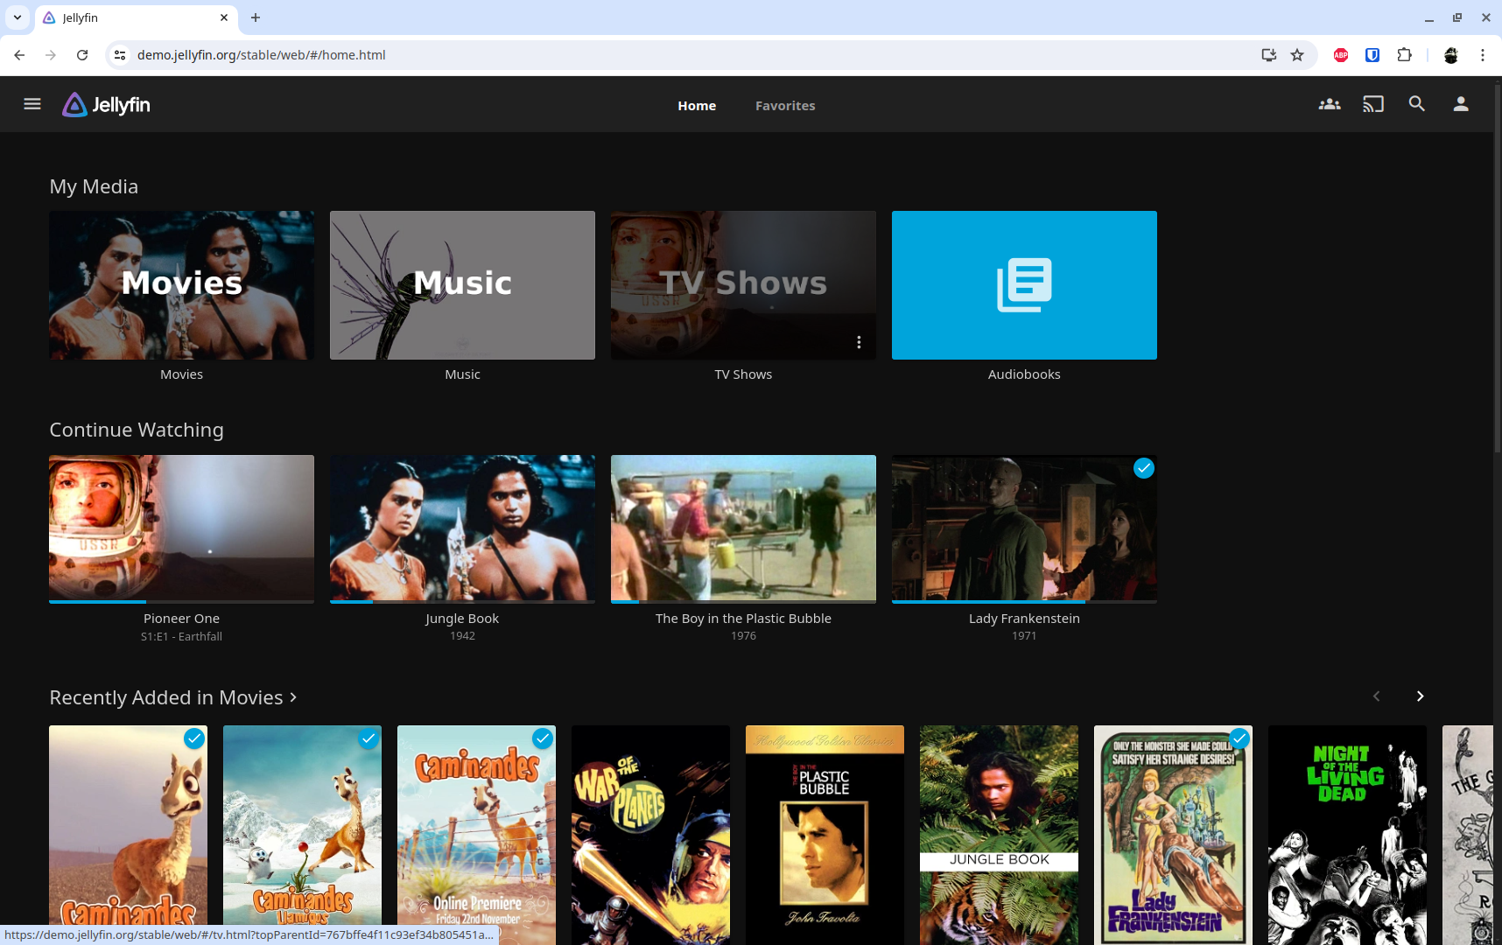This screenshot has height=945, width=1502.
Task: Toggle played checkmark on Caminandes Llamigos poster
Action: pyautogui.click(x=368, y=738)
